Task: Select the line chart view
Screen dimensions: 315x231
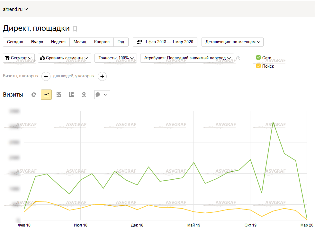Action: 46,95
